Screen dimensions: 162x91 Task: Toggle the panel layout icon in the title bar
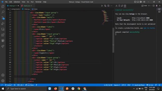[x=138, y=2]
